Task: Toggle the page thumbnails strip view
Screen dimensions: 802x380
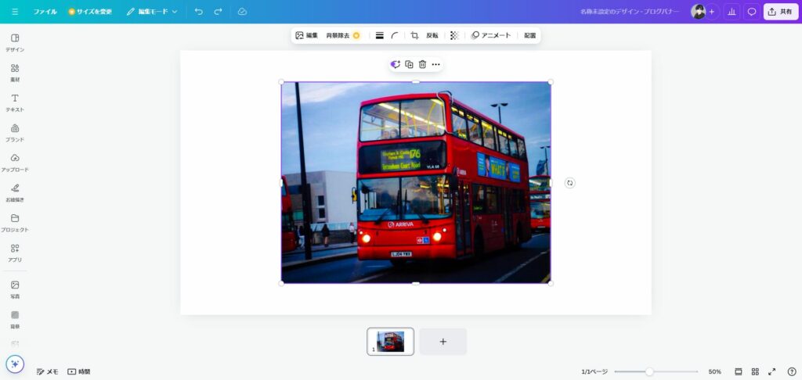Action: click(738, 371)
